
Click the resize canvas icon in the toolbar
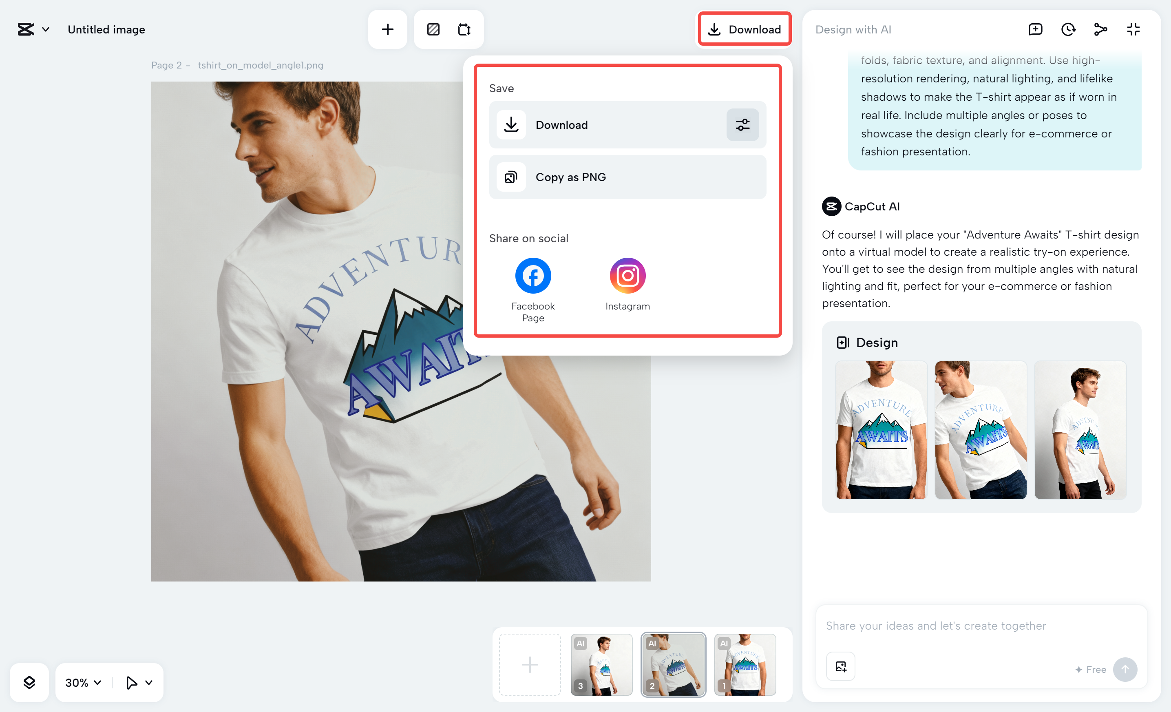tap(464, 29)
